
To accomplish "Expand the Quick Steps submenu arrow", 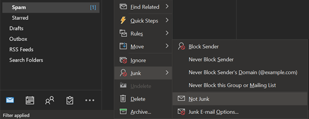I will click(167, 20).
